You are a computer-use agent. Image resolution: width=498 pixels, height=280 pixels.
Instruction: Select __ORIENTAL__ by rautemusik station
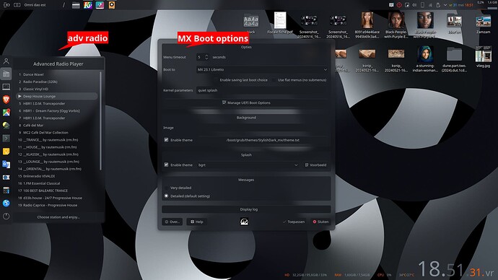pyautogui.click(x=57, y=169)
